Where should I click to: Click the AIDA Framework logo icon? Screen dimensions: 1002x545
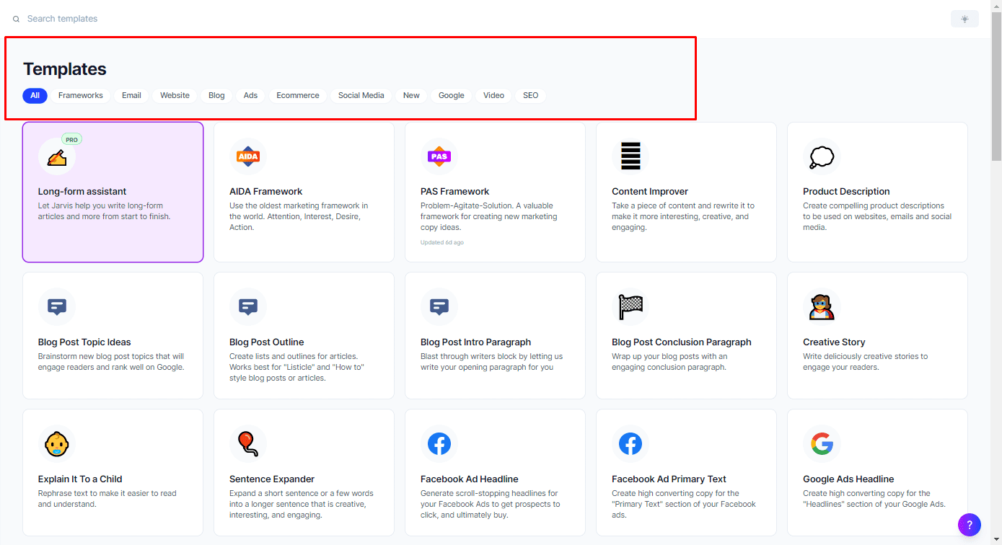point(248,156)
